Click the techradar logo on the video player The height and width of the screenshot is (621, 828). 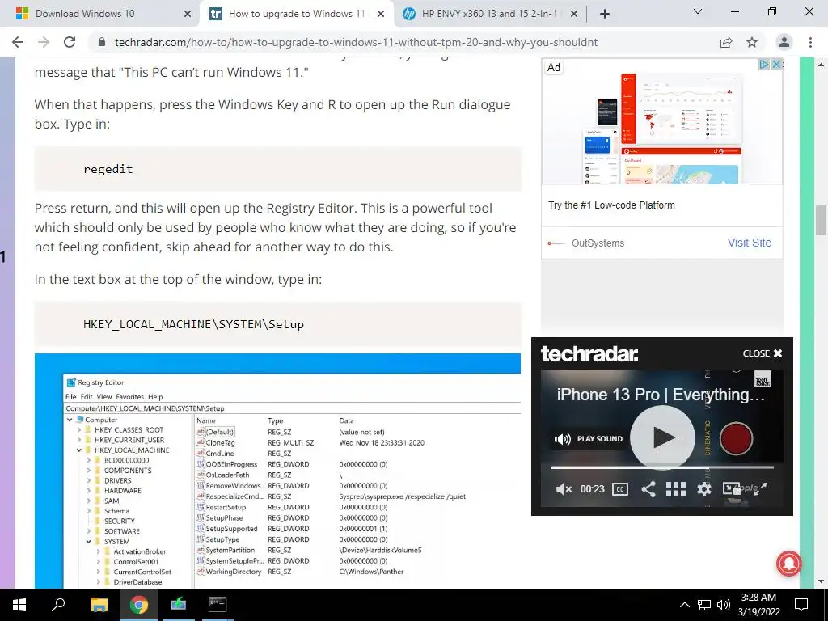(x=589, y=354)
